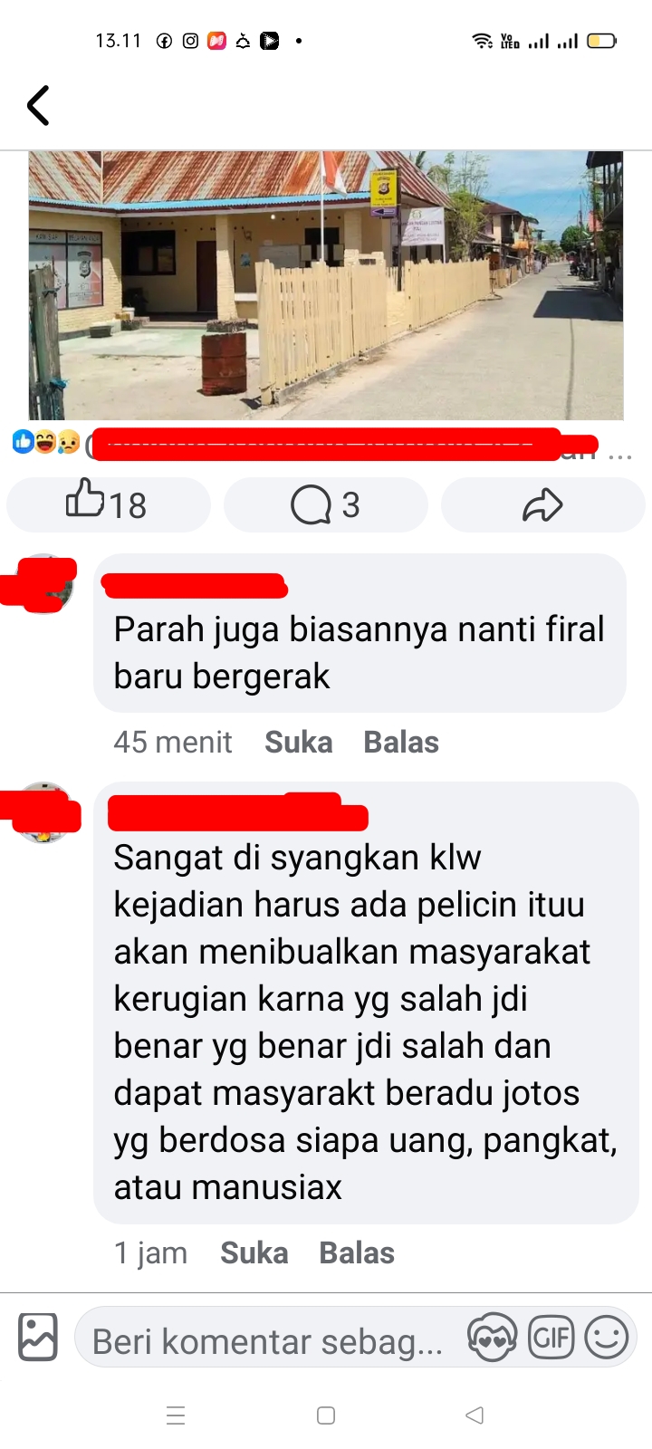Expand the truncated reactions text ellipsis
Screen dimensions: 652x1449
point(620,455)
